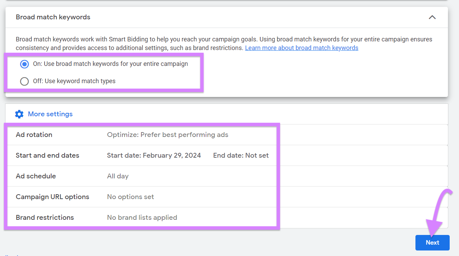Click the No options set value
This screenshot has height=256, width=459.
click(130, 197)
